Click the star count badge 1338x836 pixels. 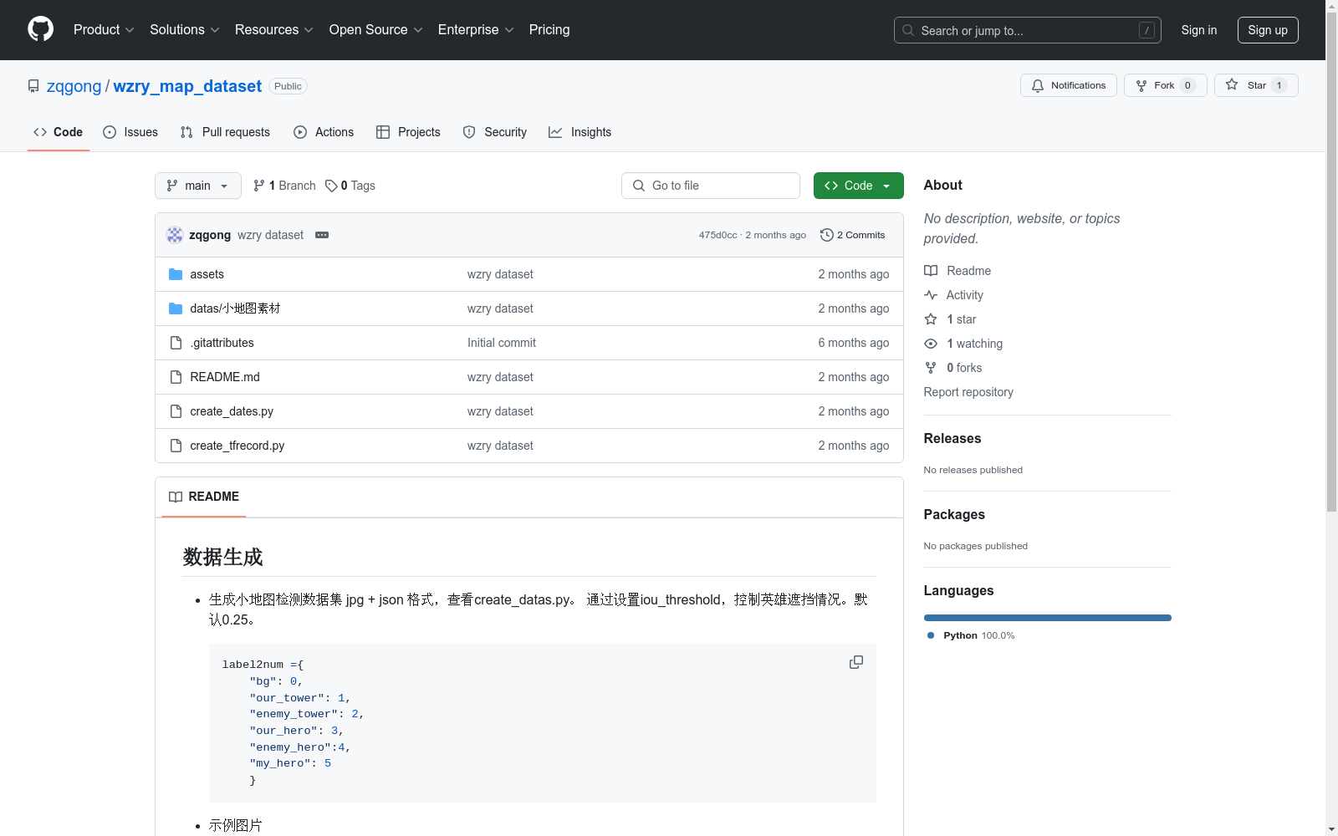point(1279,85)
